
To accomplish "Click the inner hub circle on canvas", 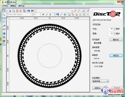I will coord(49,56).
